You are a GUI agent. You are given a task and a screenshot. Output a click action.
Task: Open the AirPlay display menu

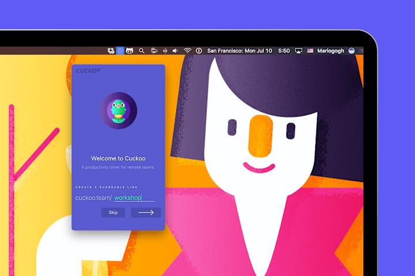coord(299,51)
